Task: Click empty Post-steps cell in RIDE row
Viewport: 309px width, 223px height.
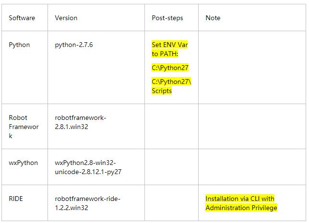Action: click(x=171, y=203)
